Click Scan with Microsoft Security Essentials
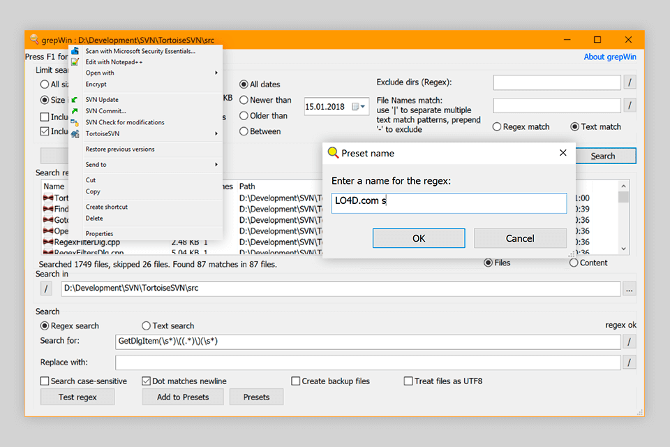670x447 pixels. [140, 51]
